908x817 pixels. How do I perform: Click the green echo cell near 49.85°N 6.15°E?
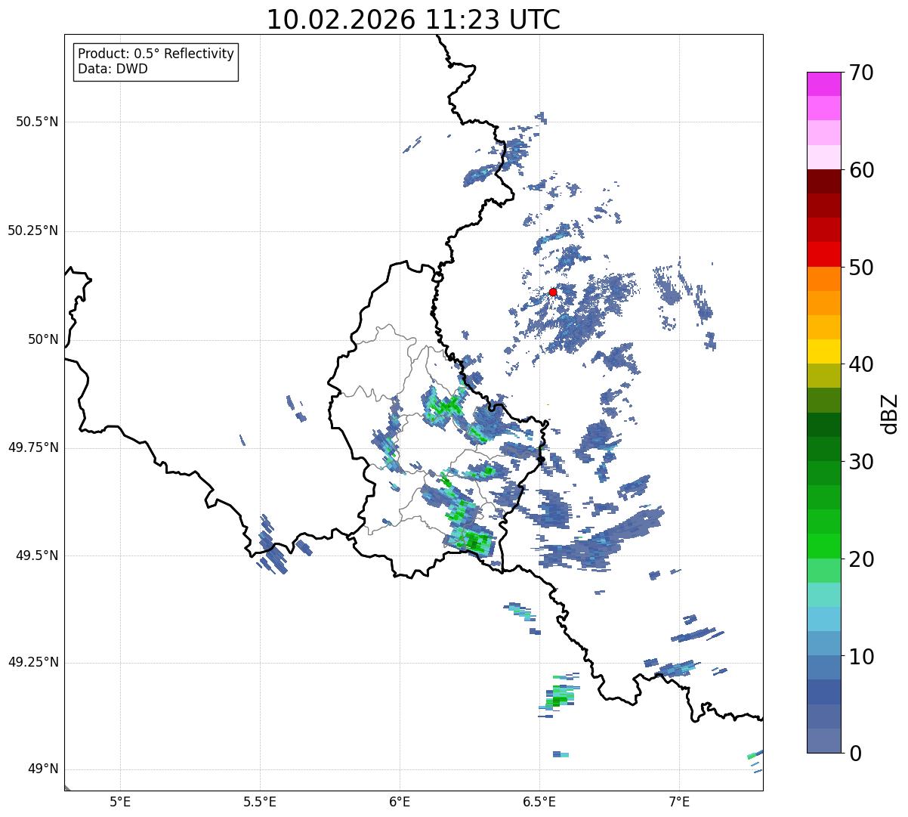446,407
